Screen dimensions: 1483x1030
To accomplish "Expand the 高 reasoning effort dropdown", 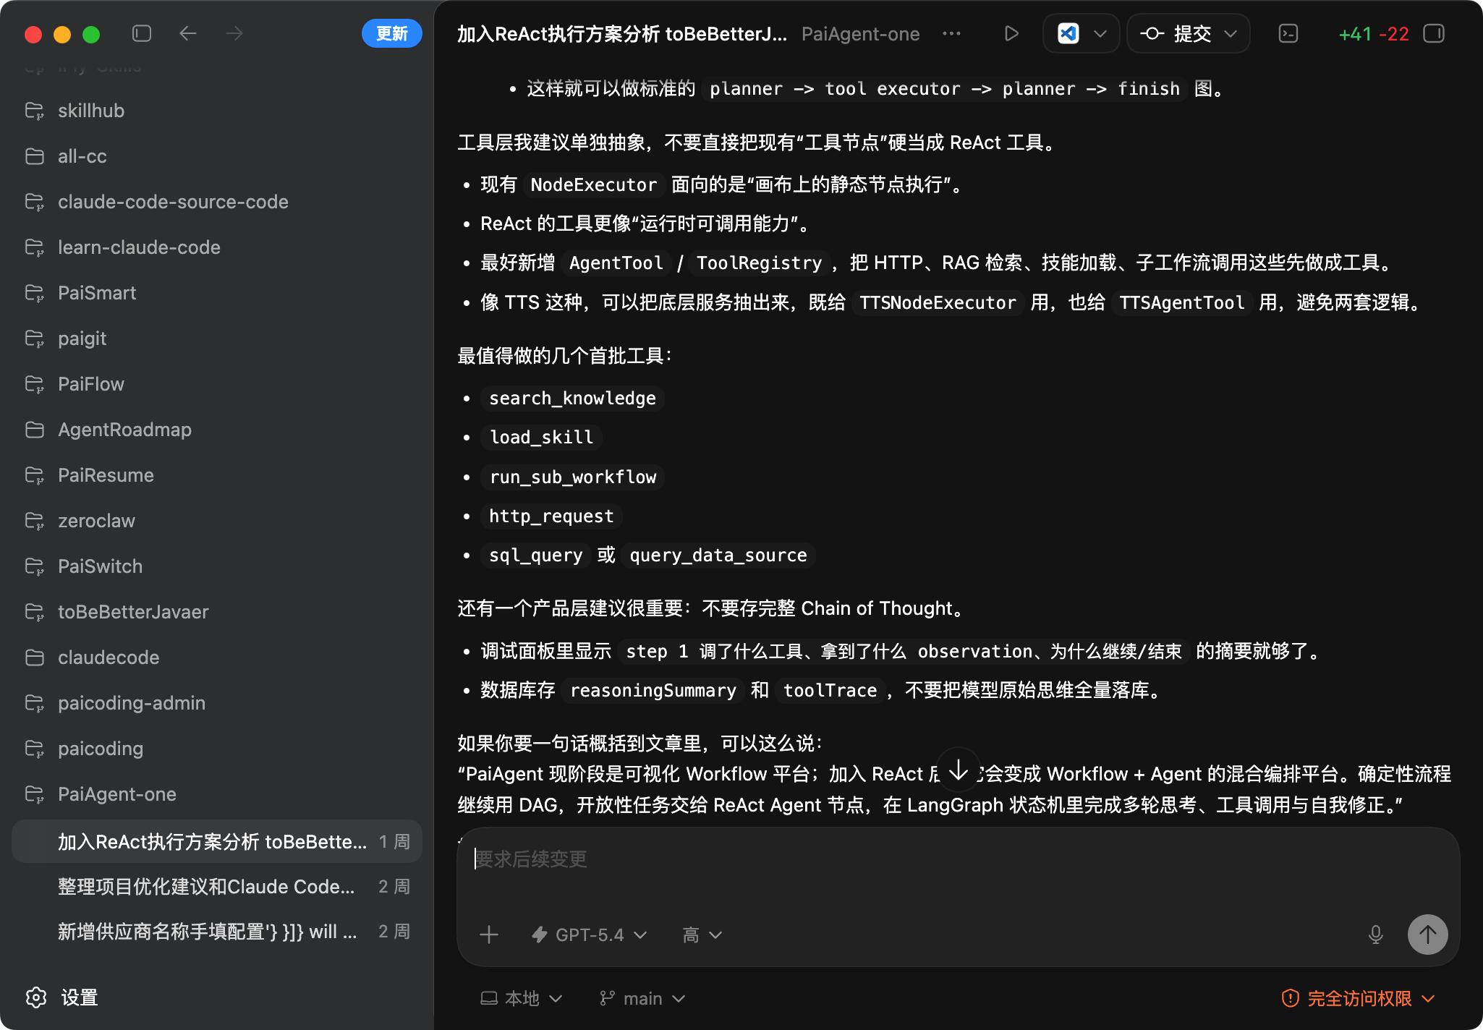I will (702, 935).
